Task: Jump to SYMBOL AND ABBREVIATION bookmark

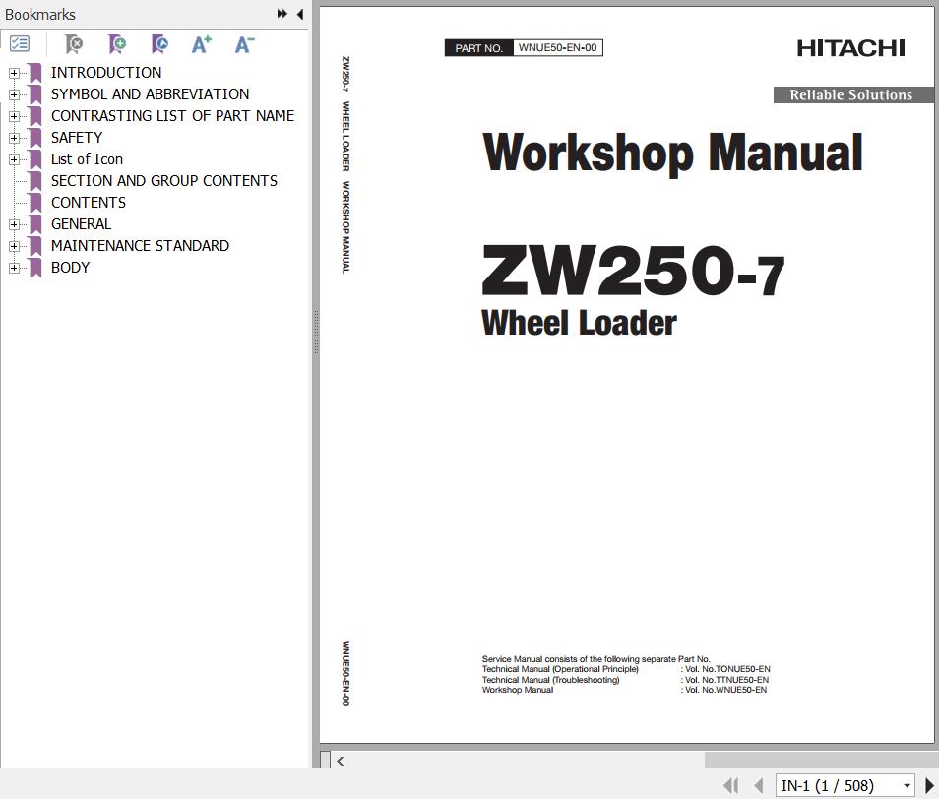Action: coord(150,94)
